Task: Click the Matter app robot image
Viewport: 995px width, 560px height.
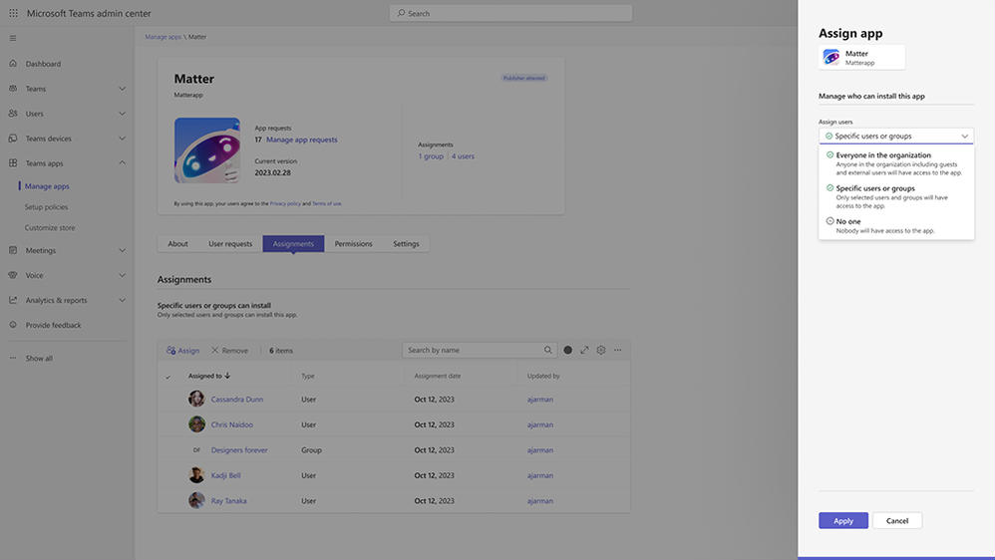Action: point(207,150)
